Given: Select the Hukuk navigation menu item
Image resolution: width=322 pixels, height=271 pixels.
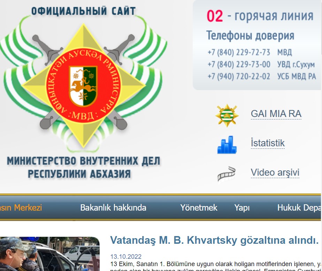Looking at the screenshot, I should pyautogui.click(x=299, y=208).
